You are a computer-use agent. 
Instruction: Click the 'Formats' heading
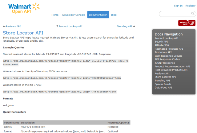(x=8, y=99)
